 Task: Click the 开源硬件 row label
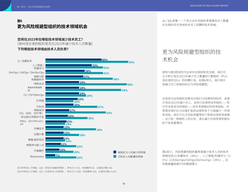pos(39,151)
